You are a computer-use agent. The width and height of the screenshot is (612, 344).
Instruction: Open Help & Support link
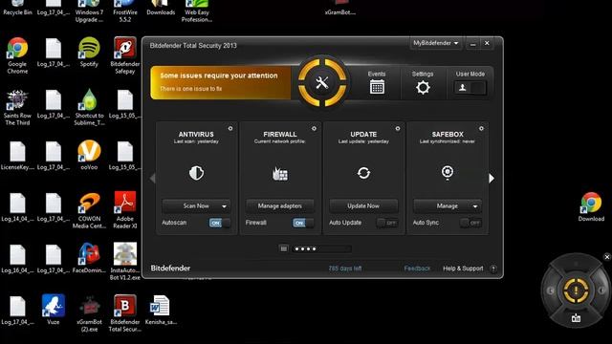click(x=463, y=269)
